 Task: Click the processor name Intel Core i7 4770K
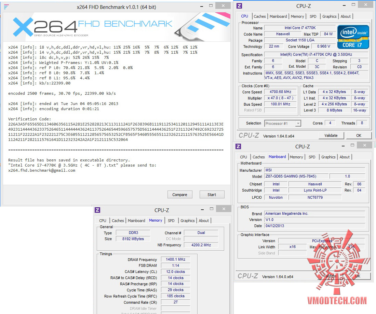click(300, 28)
